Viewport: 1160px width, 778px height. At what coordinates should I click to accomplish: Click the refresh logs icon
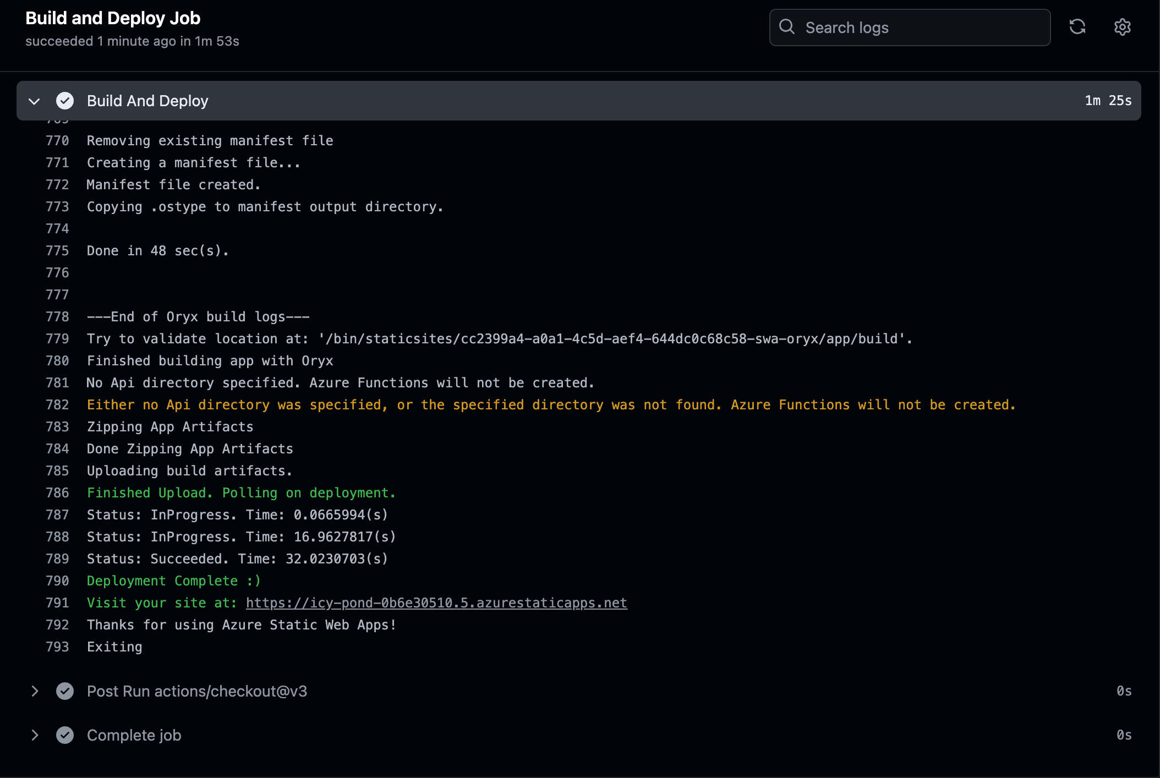pos(1077,27)
